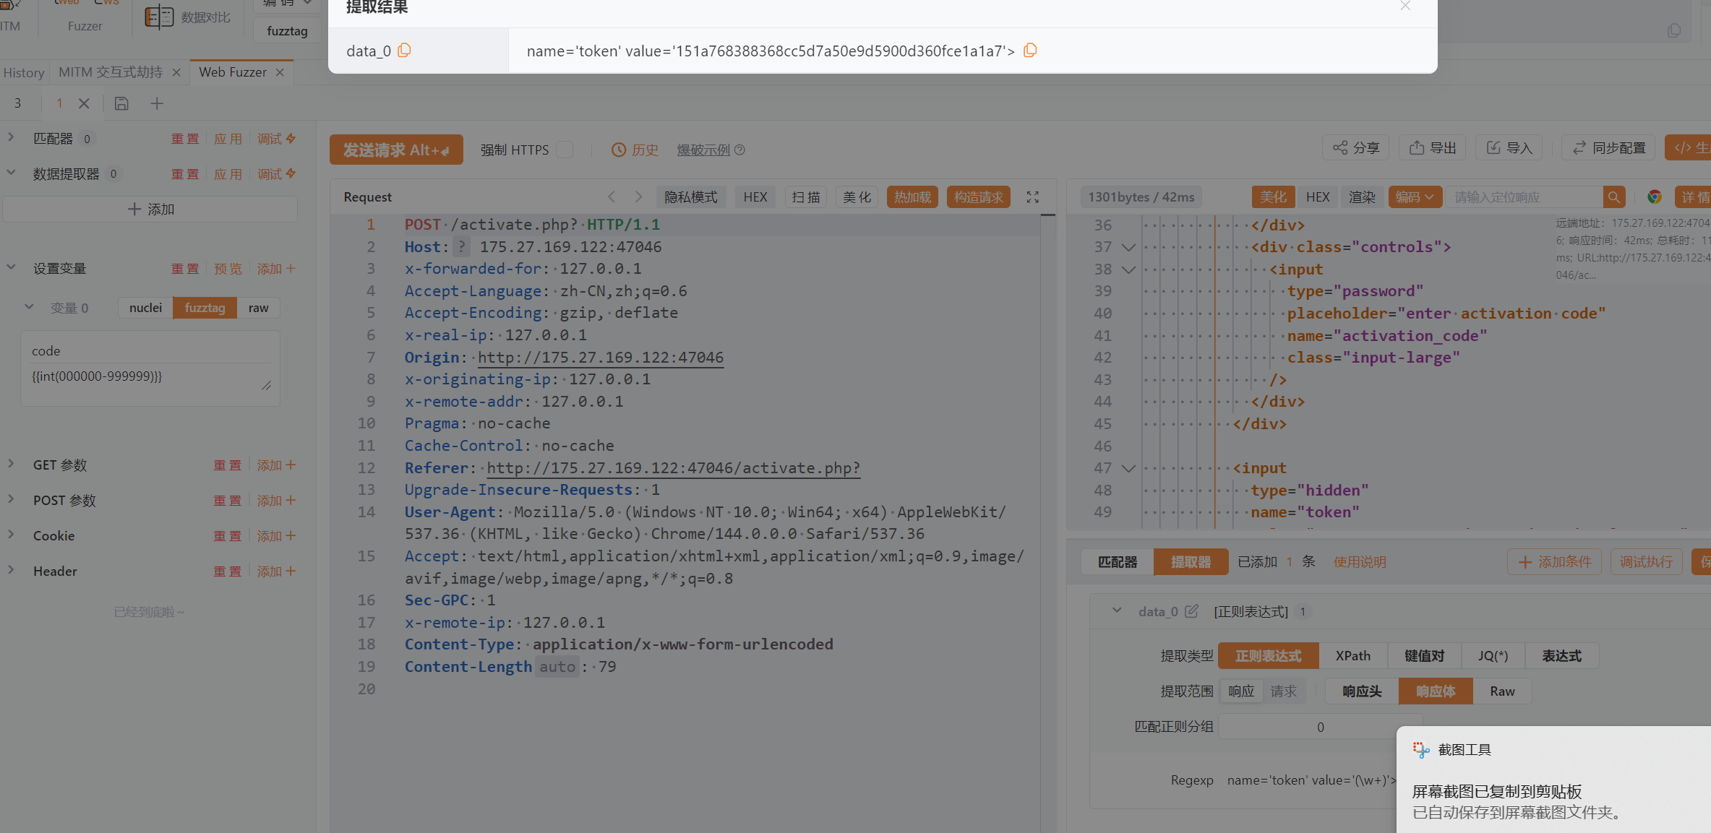The width and height of the screenshot is (1711, 833).
Task: Copy the extracted token value icon
Action: 1030,51
